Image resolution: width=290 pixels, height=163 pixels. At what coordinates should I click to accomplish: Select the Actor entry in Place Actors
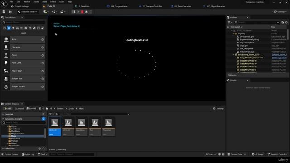24,39
